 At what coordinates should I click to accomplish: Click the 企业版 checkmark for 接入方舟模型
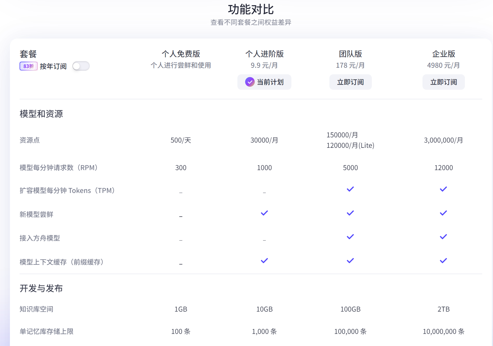coord(443,237)
